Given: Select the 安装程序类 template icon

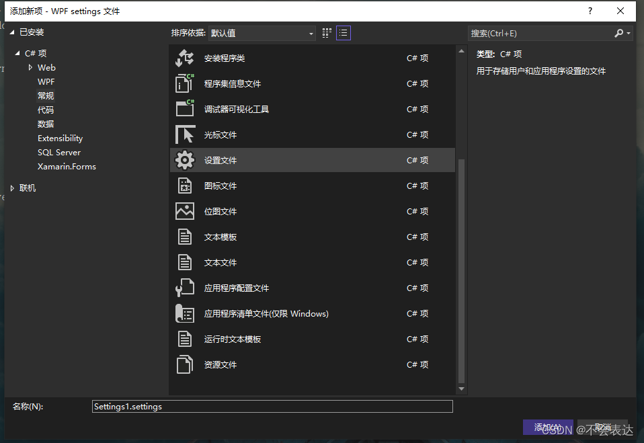Looking at the screenshot, I should tap(185, 58).
